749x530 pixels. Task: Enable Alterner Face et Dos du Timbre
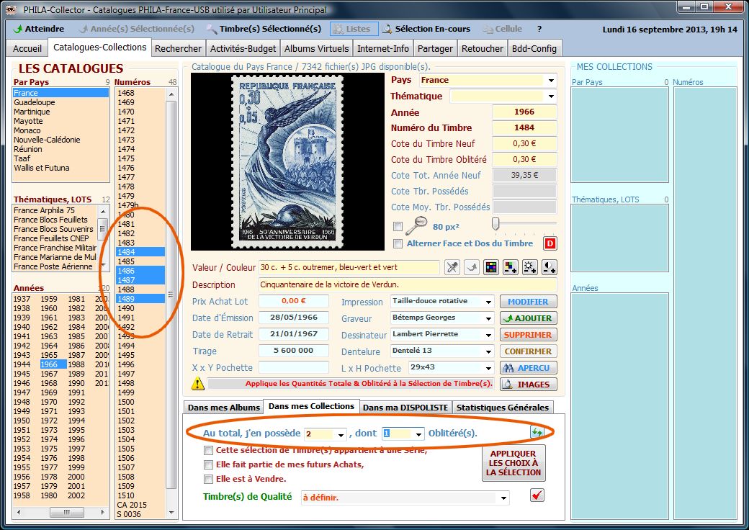(398, 243)
